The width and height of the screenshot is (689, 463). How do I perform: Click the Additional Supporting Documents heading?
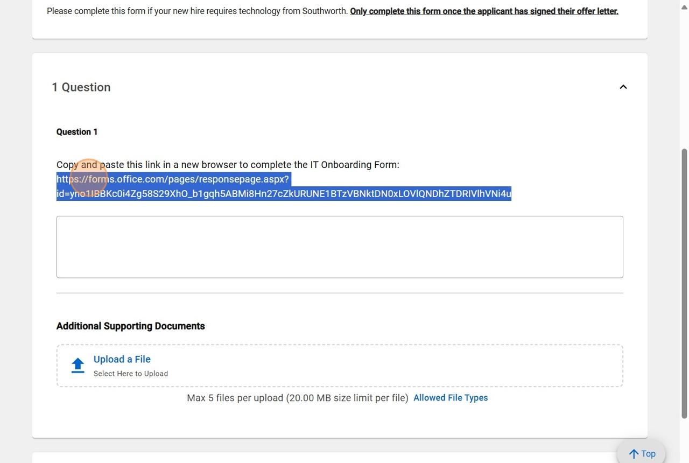131,326
